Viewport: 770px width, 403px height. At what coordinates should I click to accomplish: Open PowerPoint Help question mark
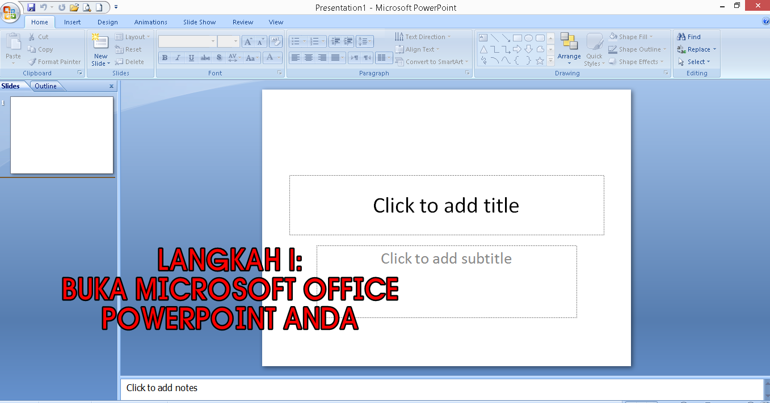click(766, 22)
